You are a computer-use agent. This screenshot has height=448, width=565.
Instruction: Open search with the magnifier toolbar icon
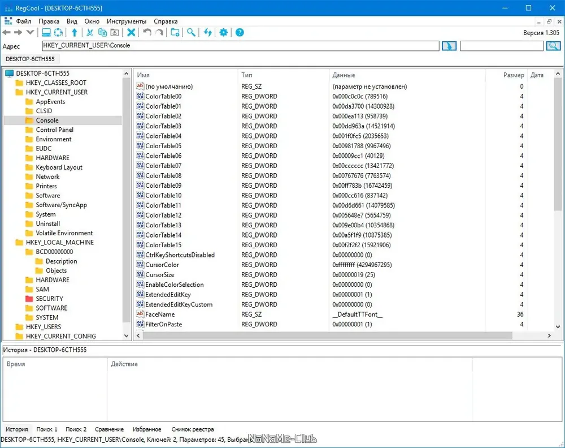point(191,32)
